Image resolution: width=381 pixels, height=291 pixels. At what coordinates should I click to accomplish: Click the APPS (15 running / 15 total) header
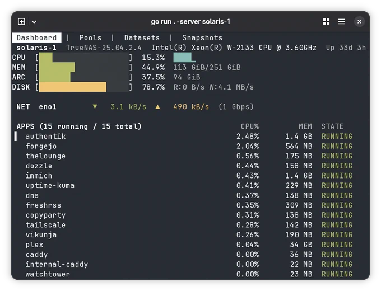coord(79,126)
